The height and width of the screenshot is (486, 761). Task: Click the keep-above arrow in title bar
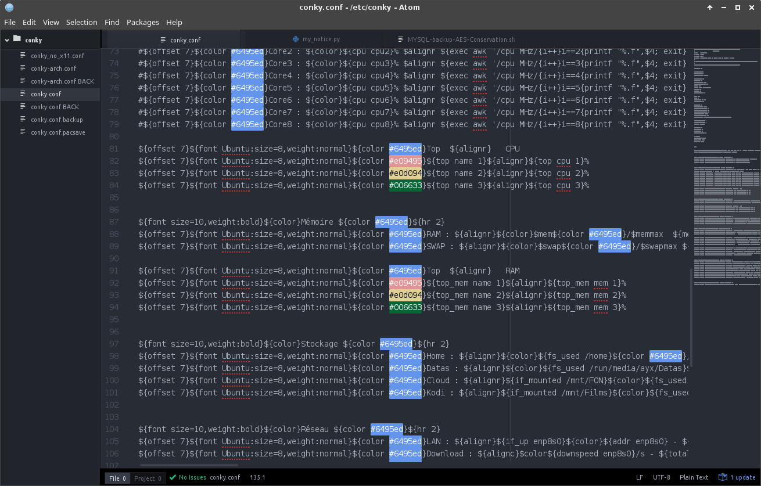point(710,8)
